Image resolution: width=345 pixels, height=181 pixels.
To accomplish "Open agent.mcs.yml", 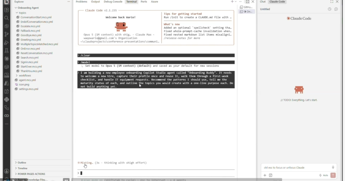I will tap(27, 80).
